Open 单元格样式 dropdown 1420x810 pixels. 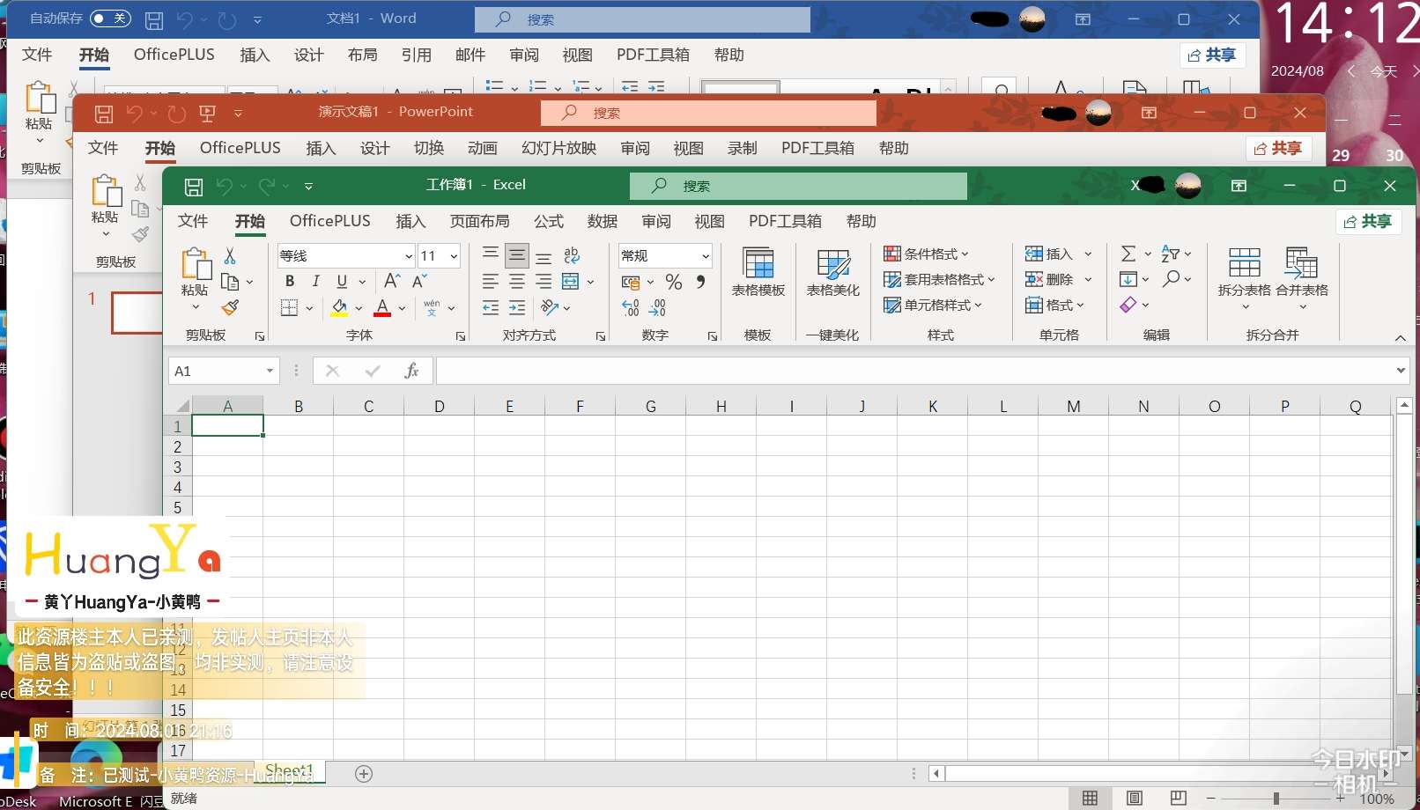[933, 305]
